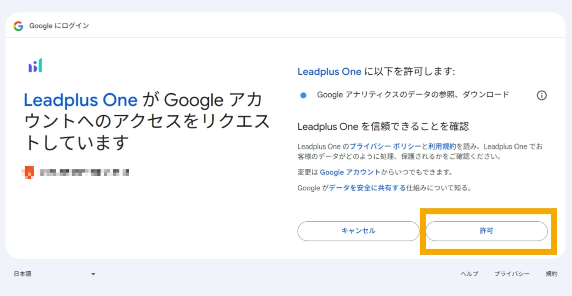Click the language dropdown arrow
Image resolution: width=572 pixels, height=296 pixels.
click(93, 274)
